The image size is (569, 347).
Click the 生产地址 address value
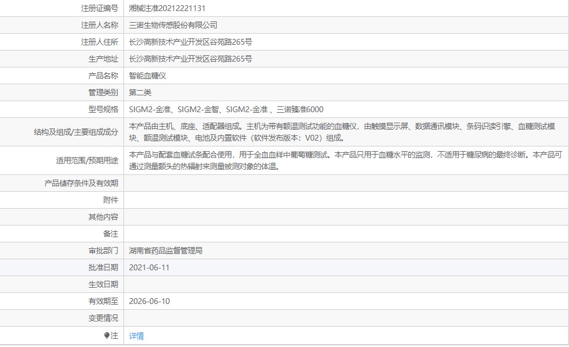190,59
